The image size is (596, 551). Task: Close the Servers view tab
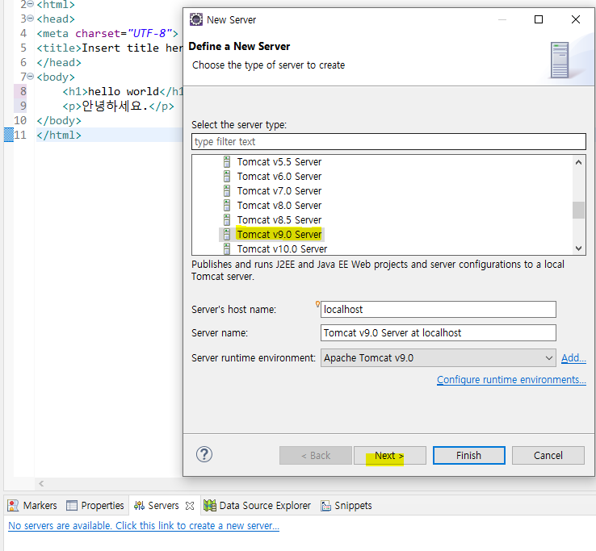pos(190,506)
